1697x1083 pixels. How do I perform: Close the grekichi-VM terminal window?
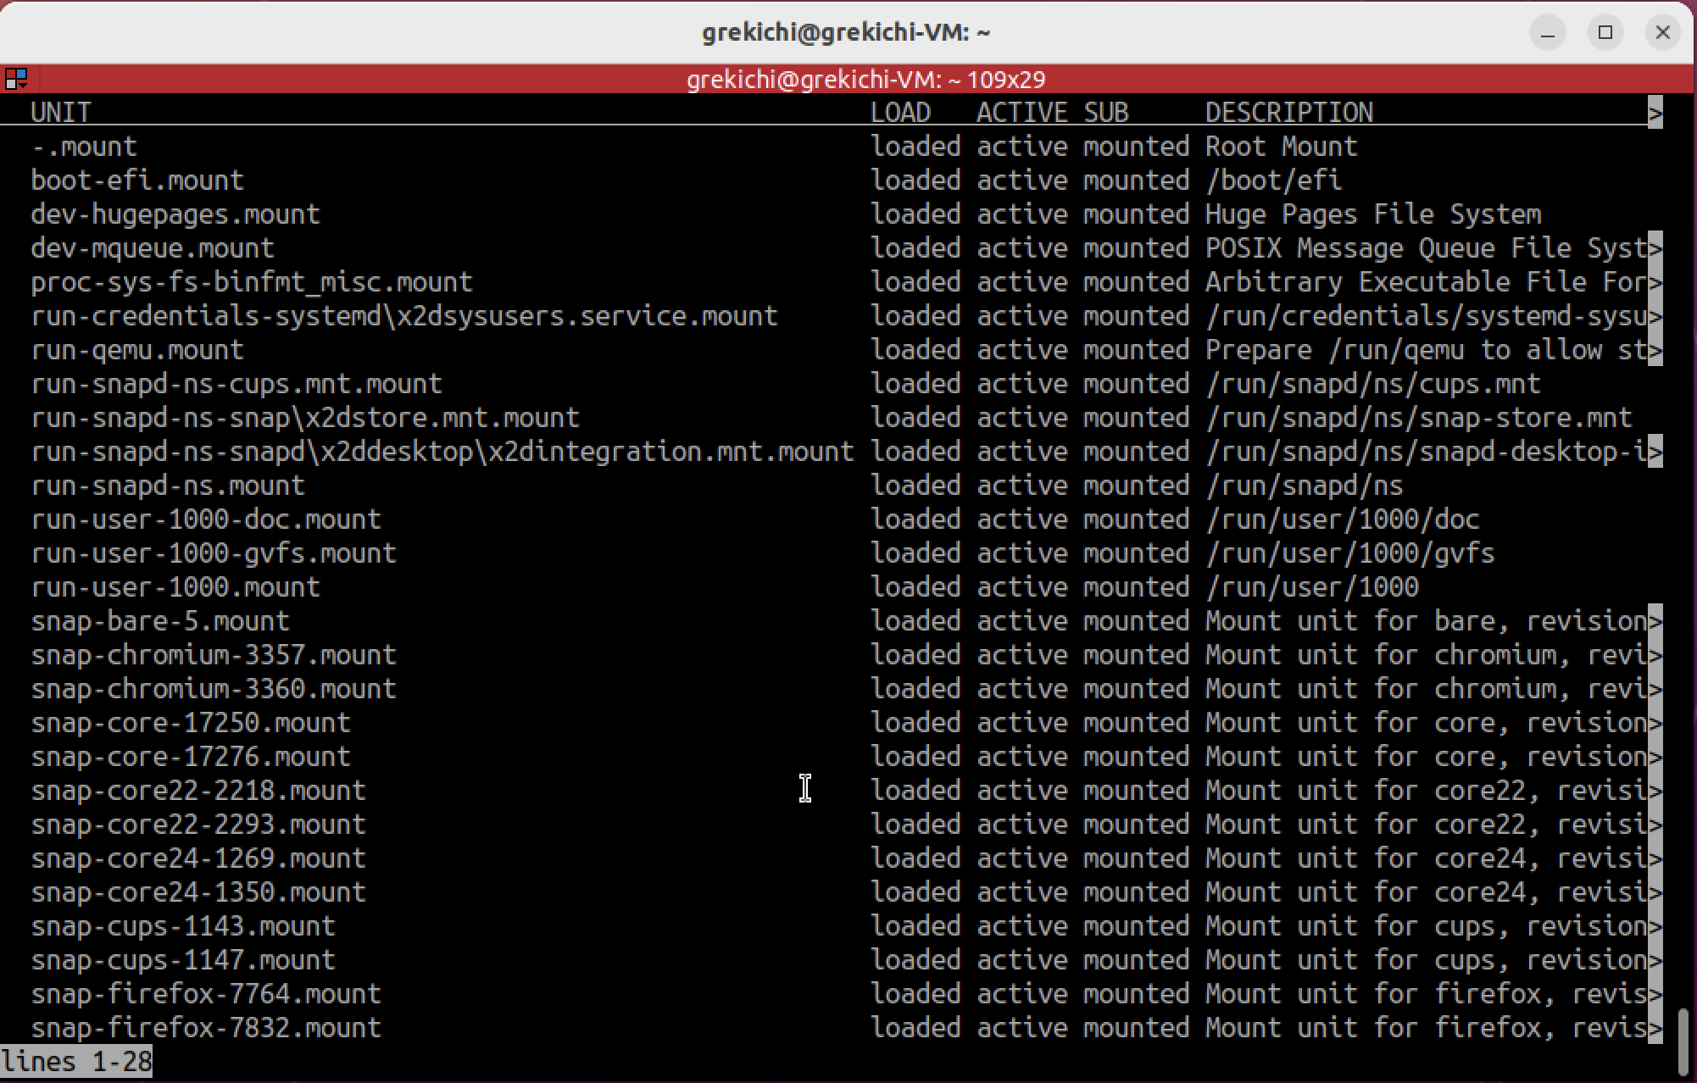click(x=1662, y=33)
